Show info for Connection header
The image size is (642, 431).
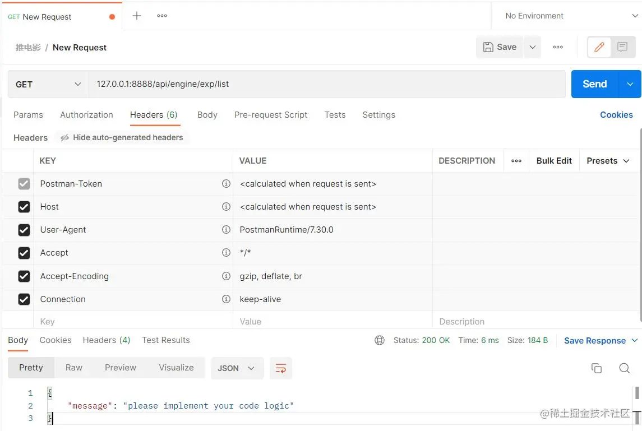(226, 299)
